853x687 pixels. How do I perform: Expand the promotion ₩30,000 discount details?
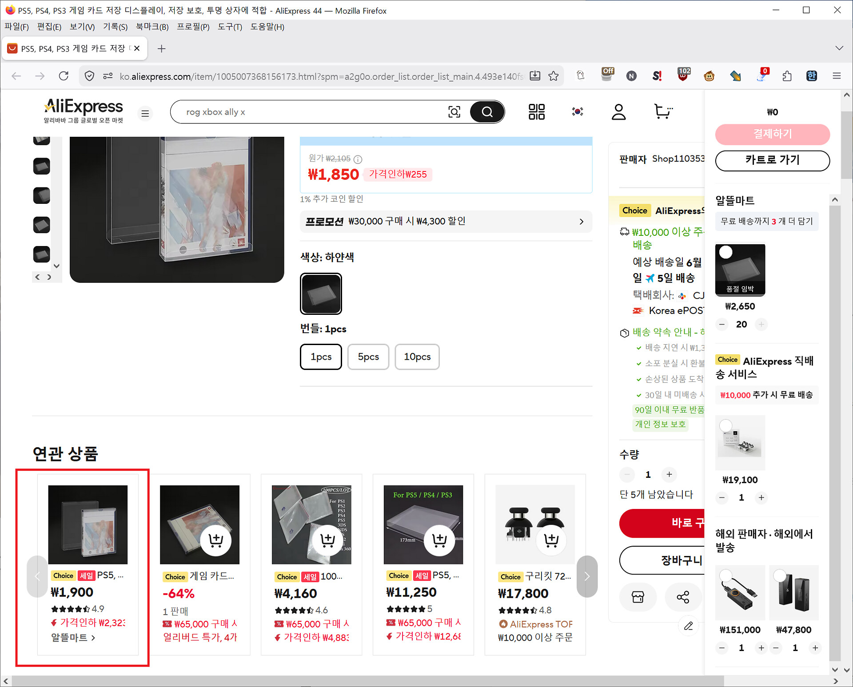pos(446,221)
